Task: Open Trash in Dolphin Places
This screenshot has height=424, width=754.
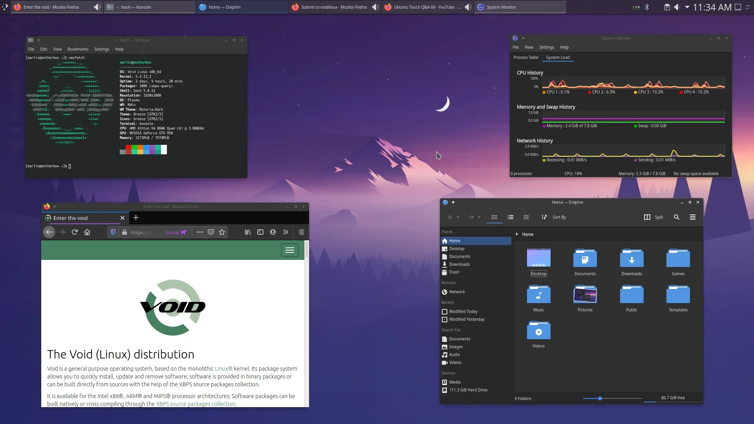Action: 476,272
